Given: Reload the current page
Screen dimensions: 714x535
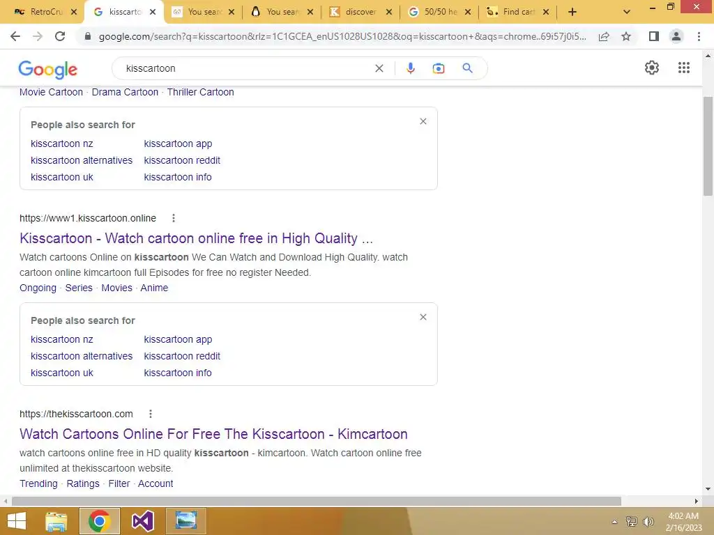Looking at the screenshot, I should point(60,36).
